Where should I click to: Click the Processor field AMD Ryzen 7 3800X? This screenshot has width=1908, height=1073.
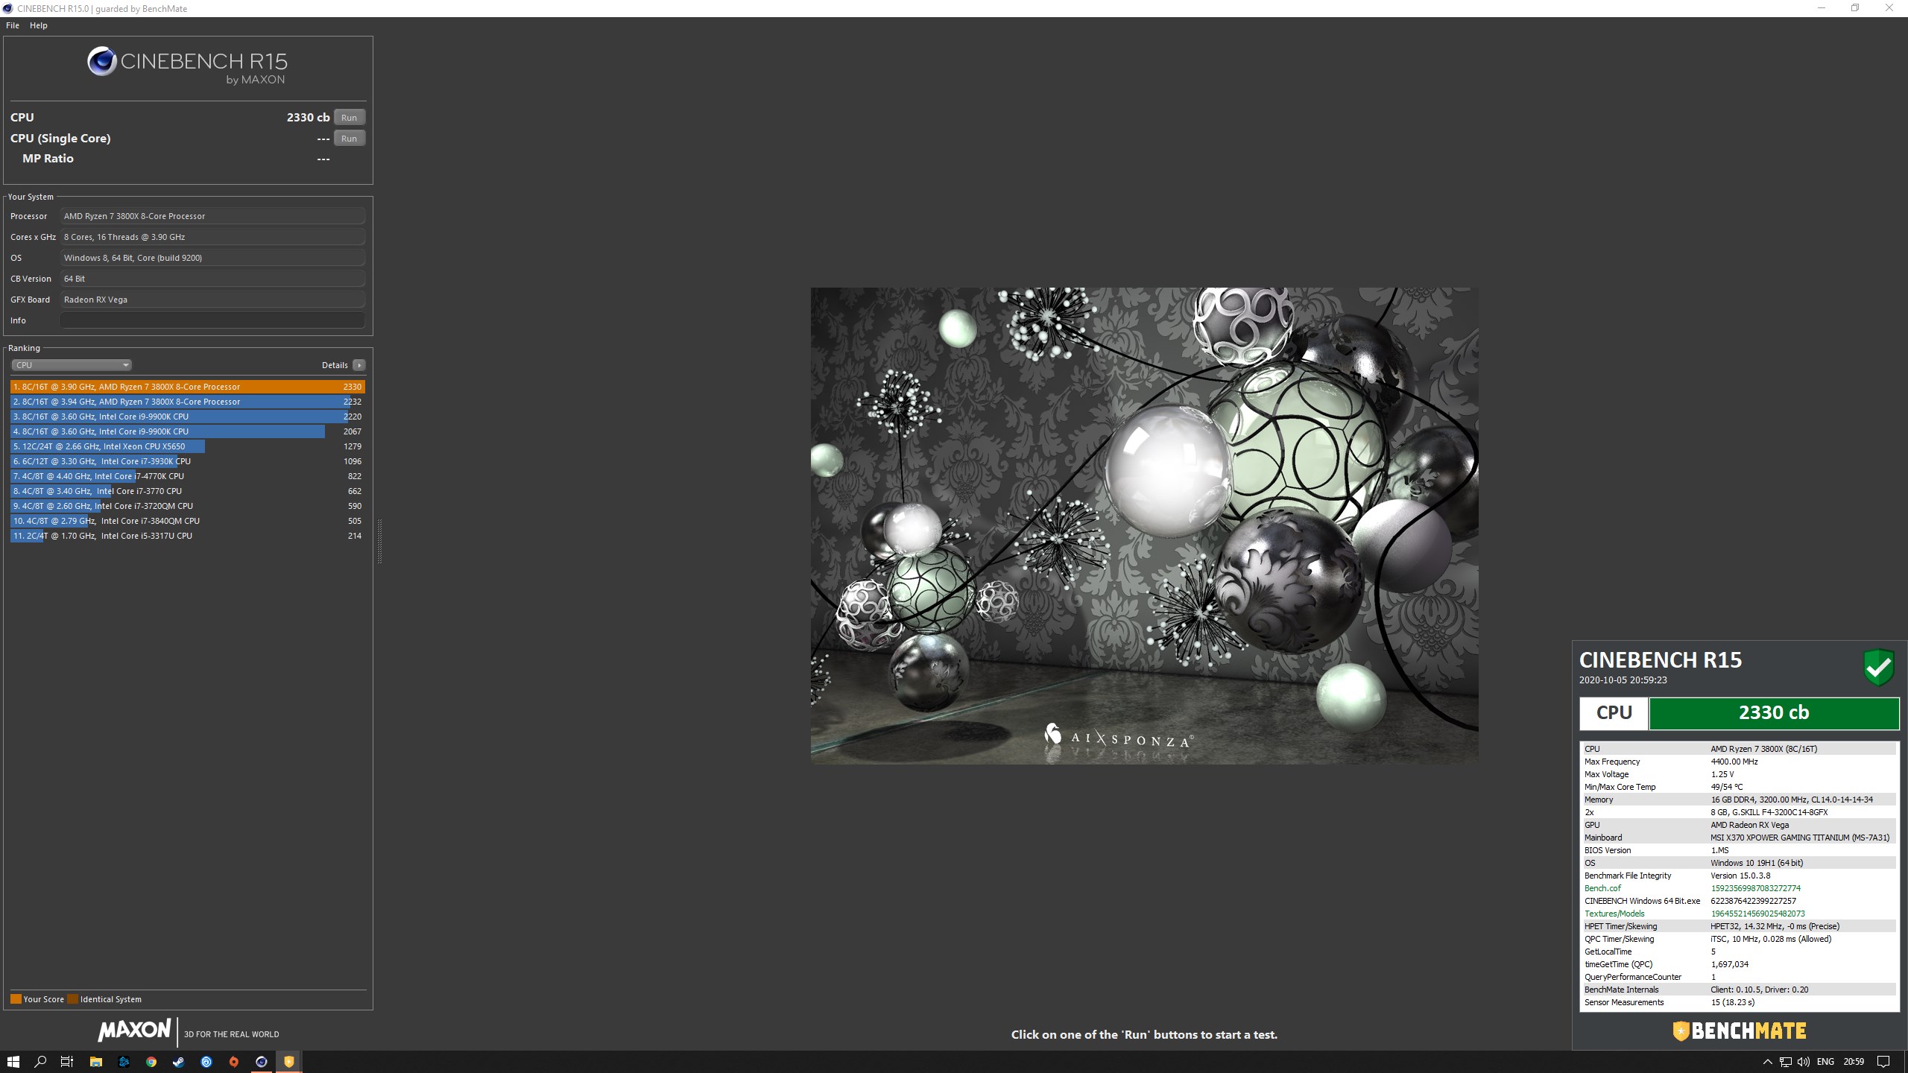[x=212, y=216]
